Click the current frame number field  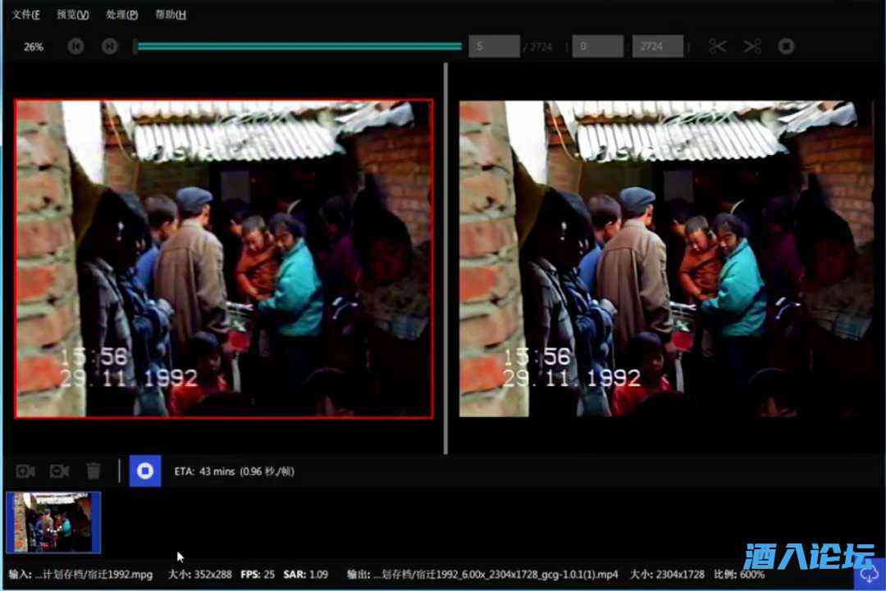[x=494, y=47]
